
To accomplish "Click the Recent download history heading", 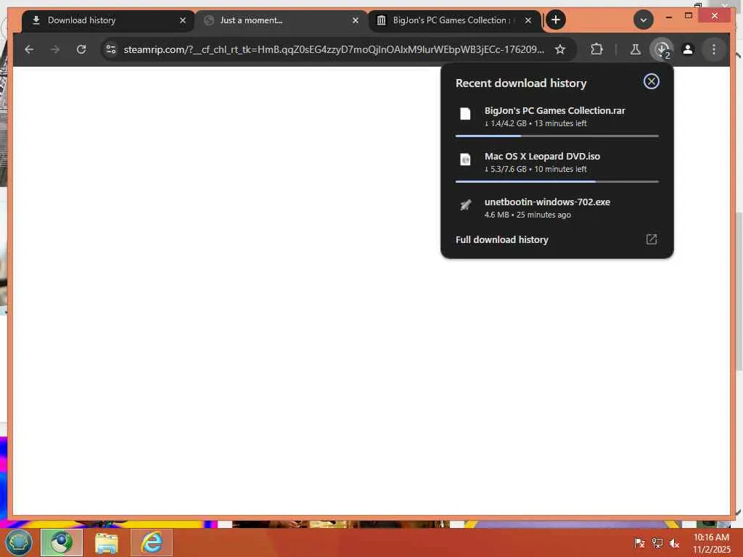I will 521,83.
